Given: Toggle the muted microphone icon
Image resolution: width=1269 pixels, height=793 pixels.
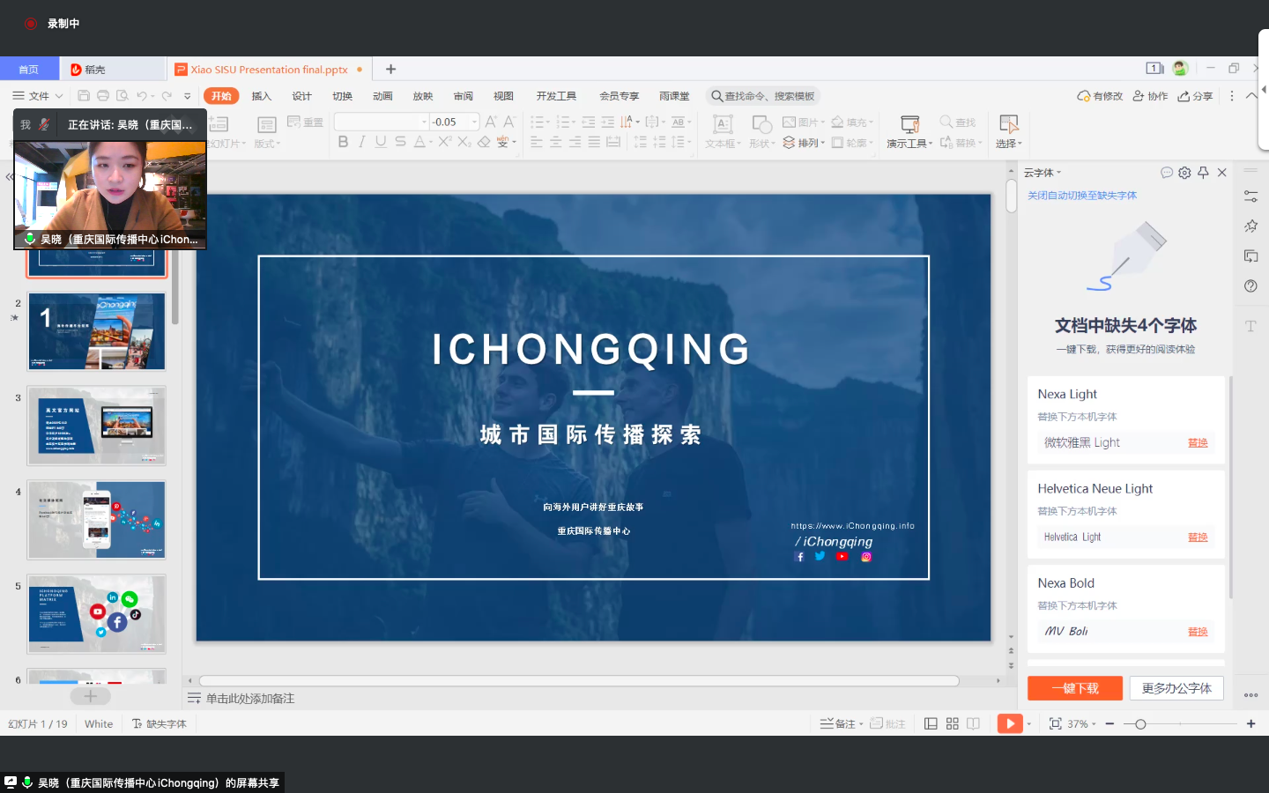Looking at the screenshot, I should tap(44, 124).
